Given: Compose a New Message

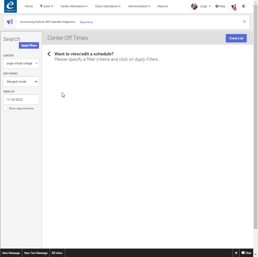Looking at the screenshot, I should click(x=11, y=253).
